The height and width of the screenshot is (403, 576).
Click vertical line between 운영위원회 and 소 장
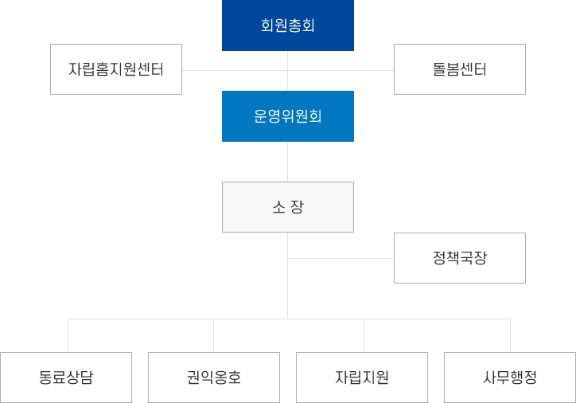click(x=288, y=162)
